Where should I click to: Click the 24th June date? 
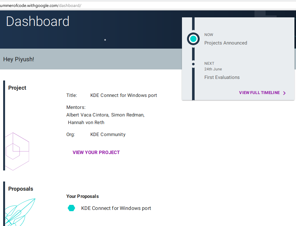(x=213, y=69)
